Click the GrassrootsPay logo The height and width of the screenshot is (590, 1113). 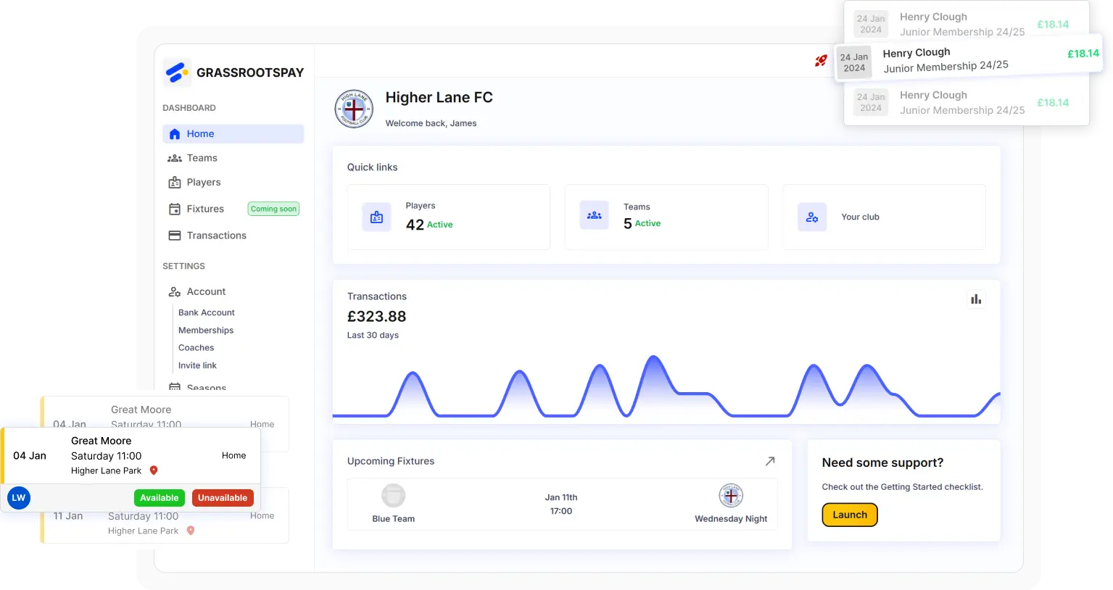click(x=232, y=72)
